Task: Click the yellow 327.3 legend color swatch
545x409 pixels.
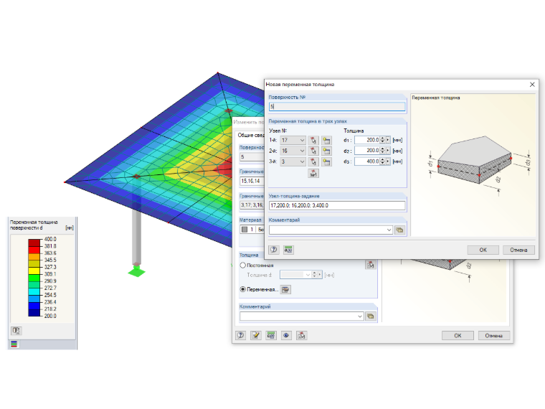Action: [x=34, y=271]
